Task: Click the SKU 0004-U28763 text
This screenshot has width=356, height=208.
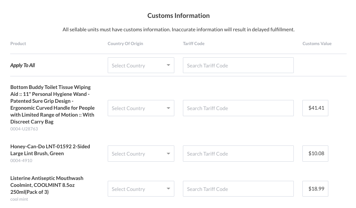Action: point(24,129)
